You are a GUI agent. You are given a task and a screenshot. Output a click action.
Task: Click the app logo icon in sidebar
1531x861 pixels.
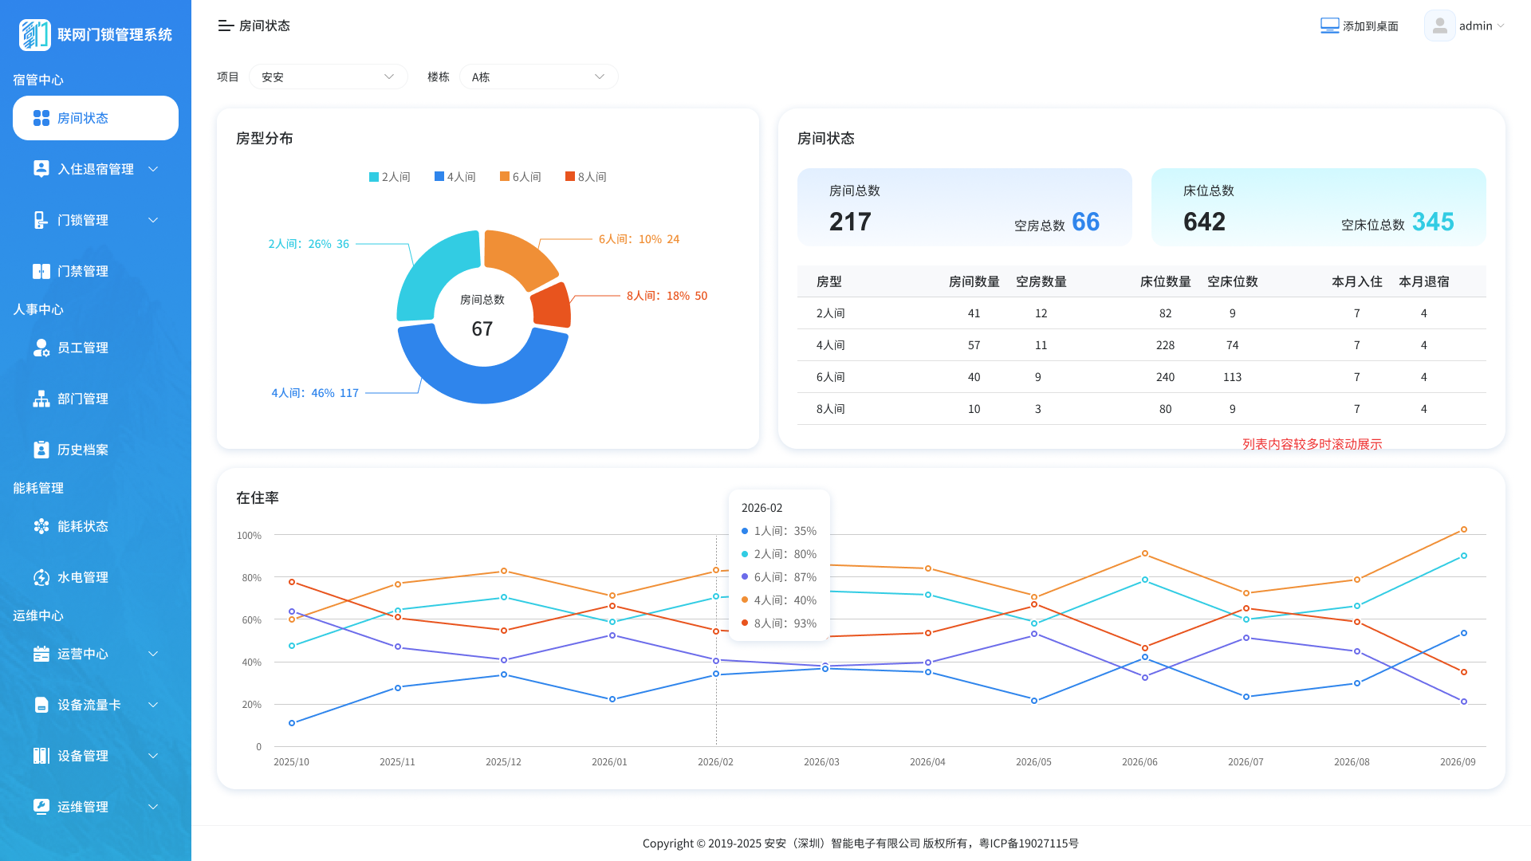point(34,34)
